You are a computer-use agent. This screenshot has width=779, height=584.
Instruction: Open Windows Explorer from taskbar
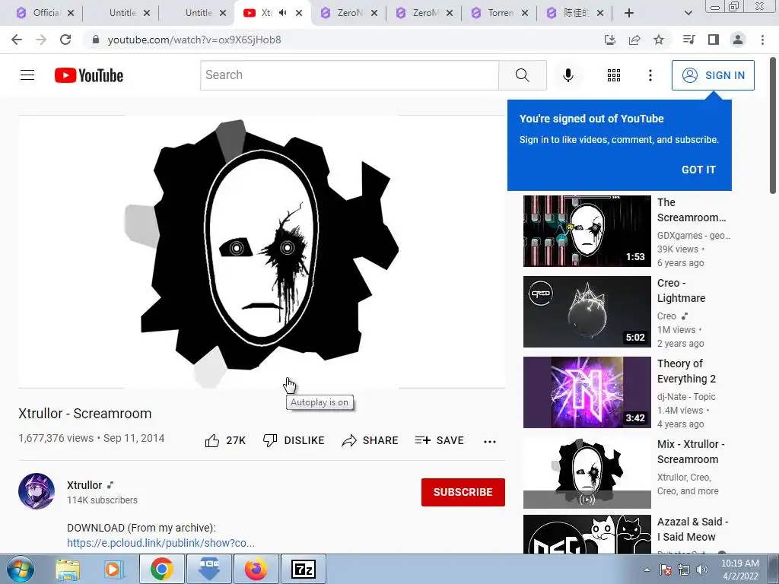(68, 569)
